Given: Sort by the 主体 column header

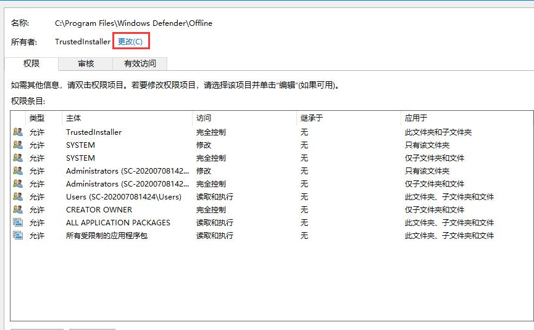Looking at the screenshot, I should (73, 118).
